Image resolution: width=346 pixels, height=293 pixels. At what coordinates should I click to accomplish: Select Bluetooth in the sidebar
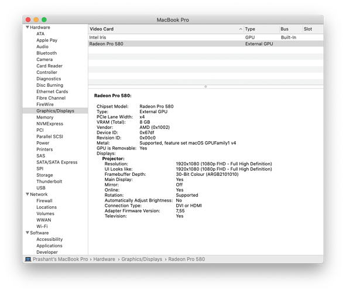click(47, 53)
